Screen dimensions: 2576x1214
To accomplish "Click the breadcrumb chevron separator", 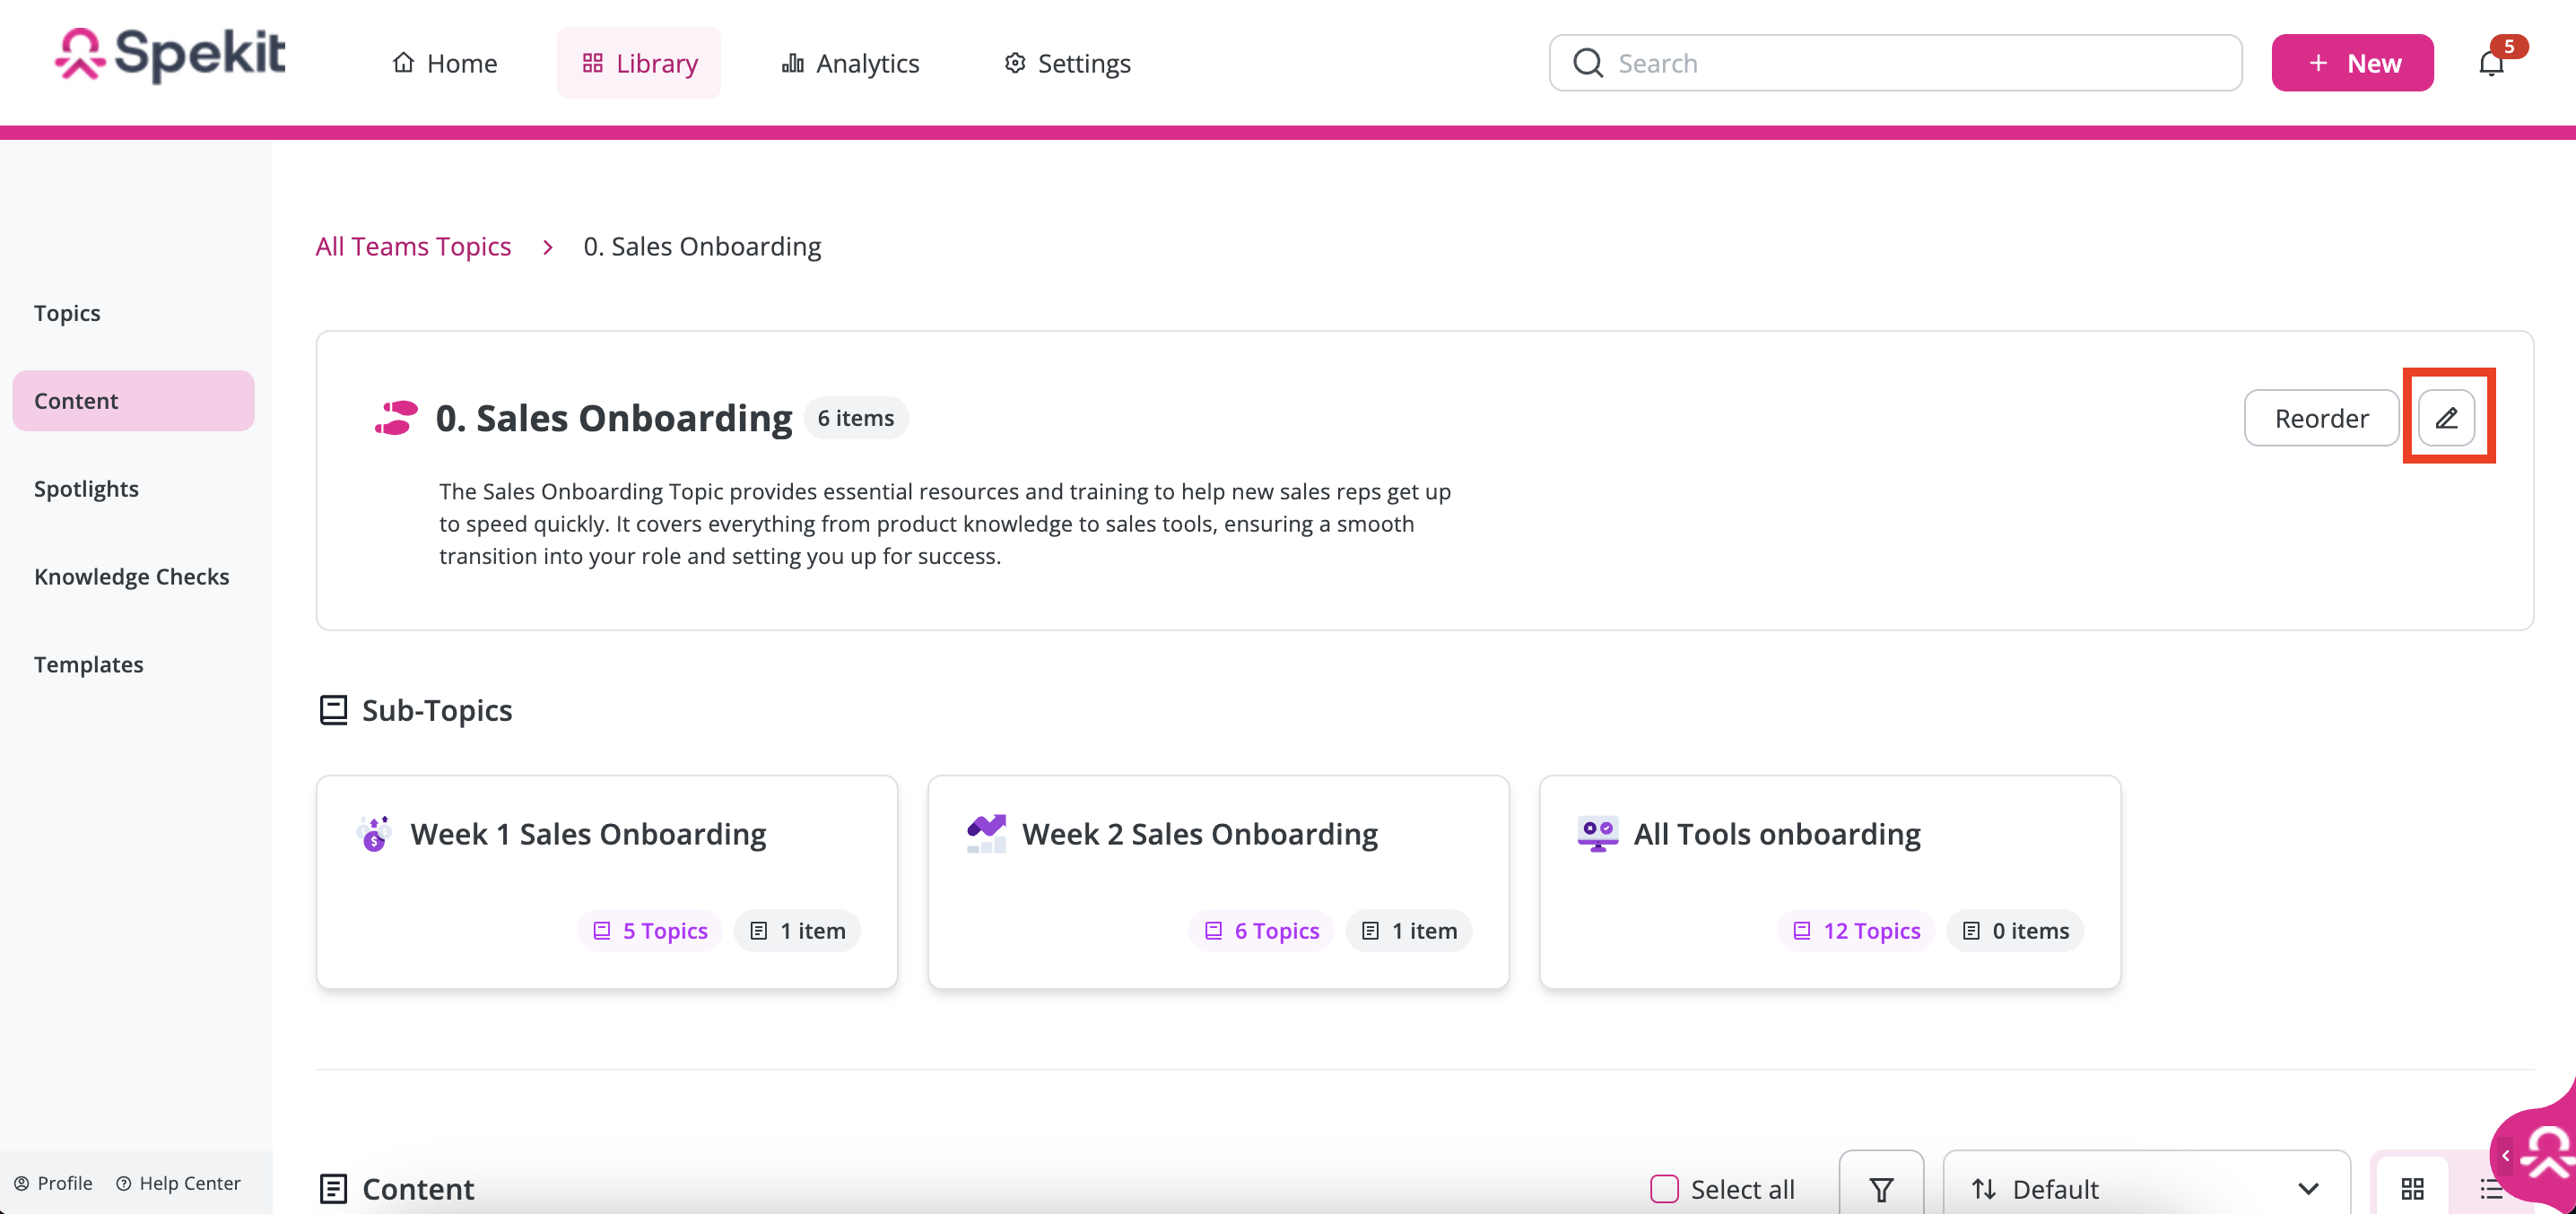I will (x=548, y=247).
